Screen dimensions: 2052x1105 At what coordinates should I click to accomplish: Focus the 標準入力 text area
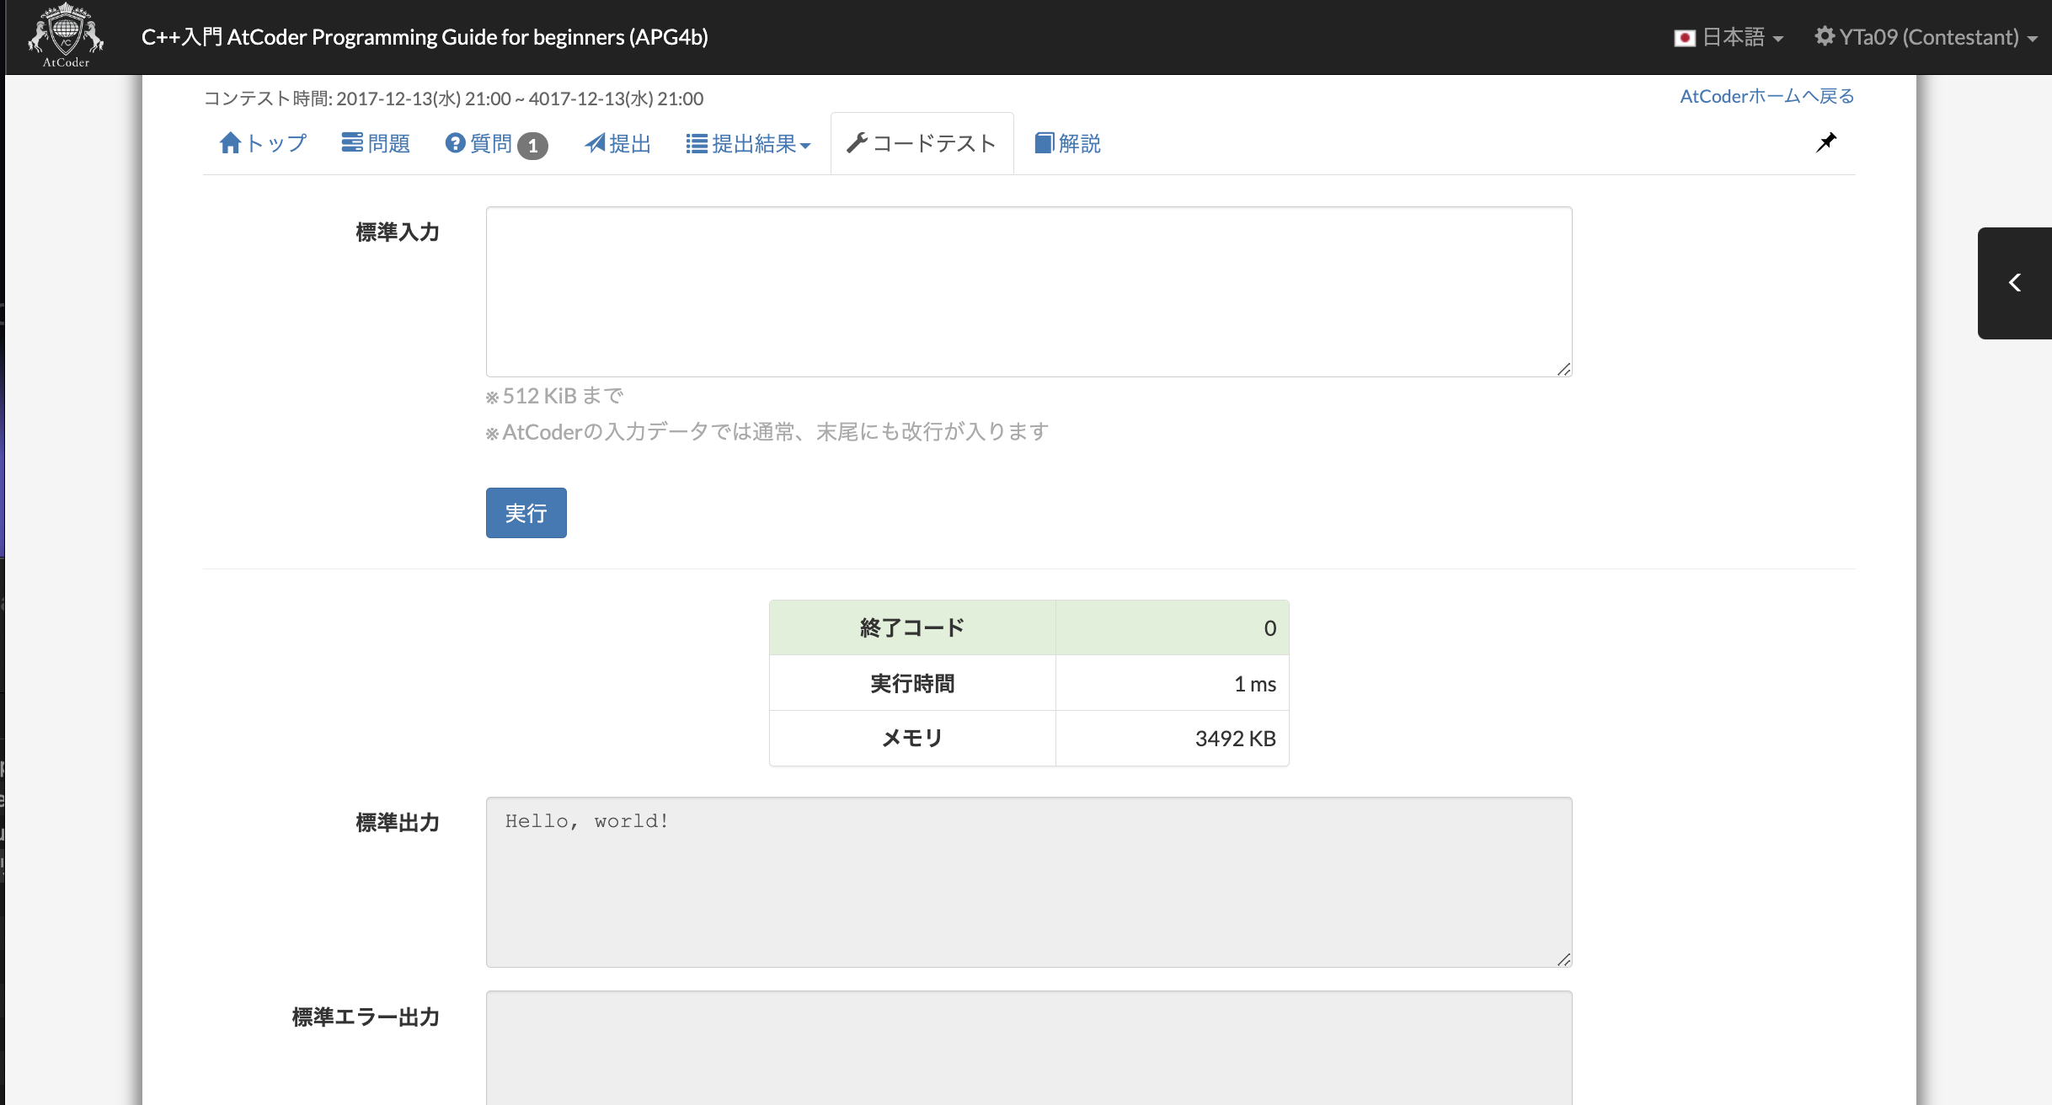coord(1029,291)
